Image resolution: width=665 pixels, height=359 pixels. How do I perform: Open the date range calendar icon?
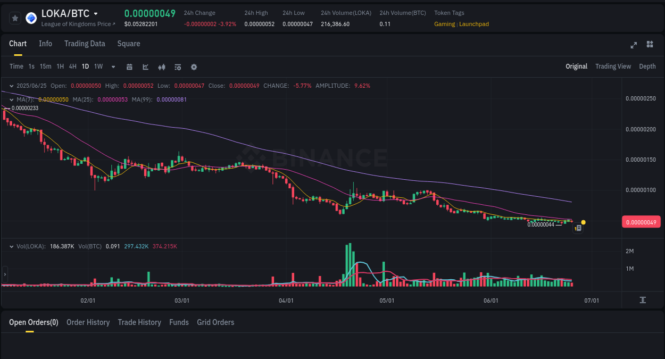tap(129, 66)
